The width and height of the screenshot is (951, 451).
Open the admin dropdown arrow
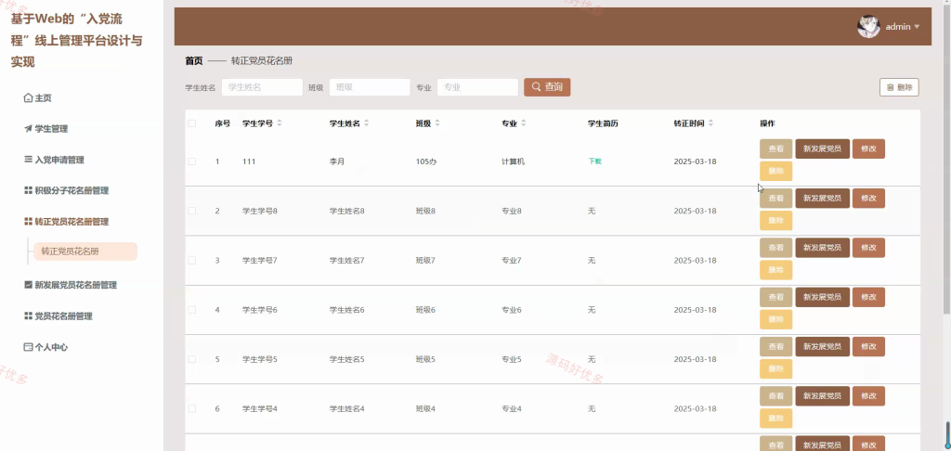coord(917,27)
